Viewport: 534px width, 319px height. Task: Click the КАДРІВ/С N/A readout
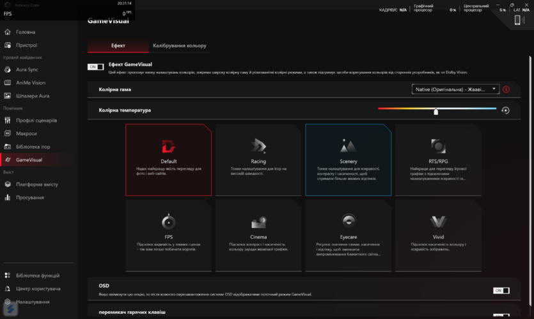pyautogui.click(x=393, y=10)
